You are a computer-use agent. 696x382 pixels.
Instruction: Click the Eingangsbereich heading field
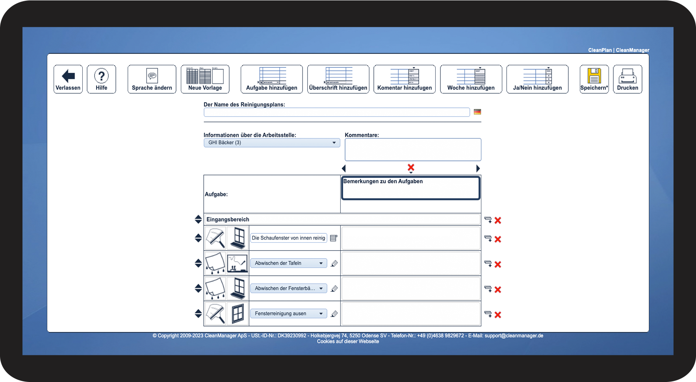342,220
